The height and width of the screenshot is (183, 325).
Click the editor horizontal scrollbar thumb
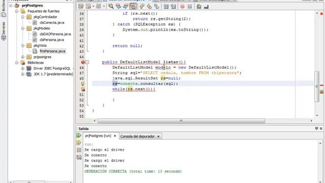pos(181,121)
